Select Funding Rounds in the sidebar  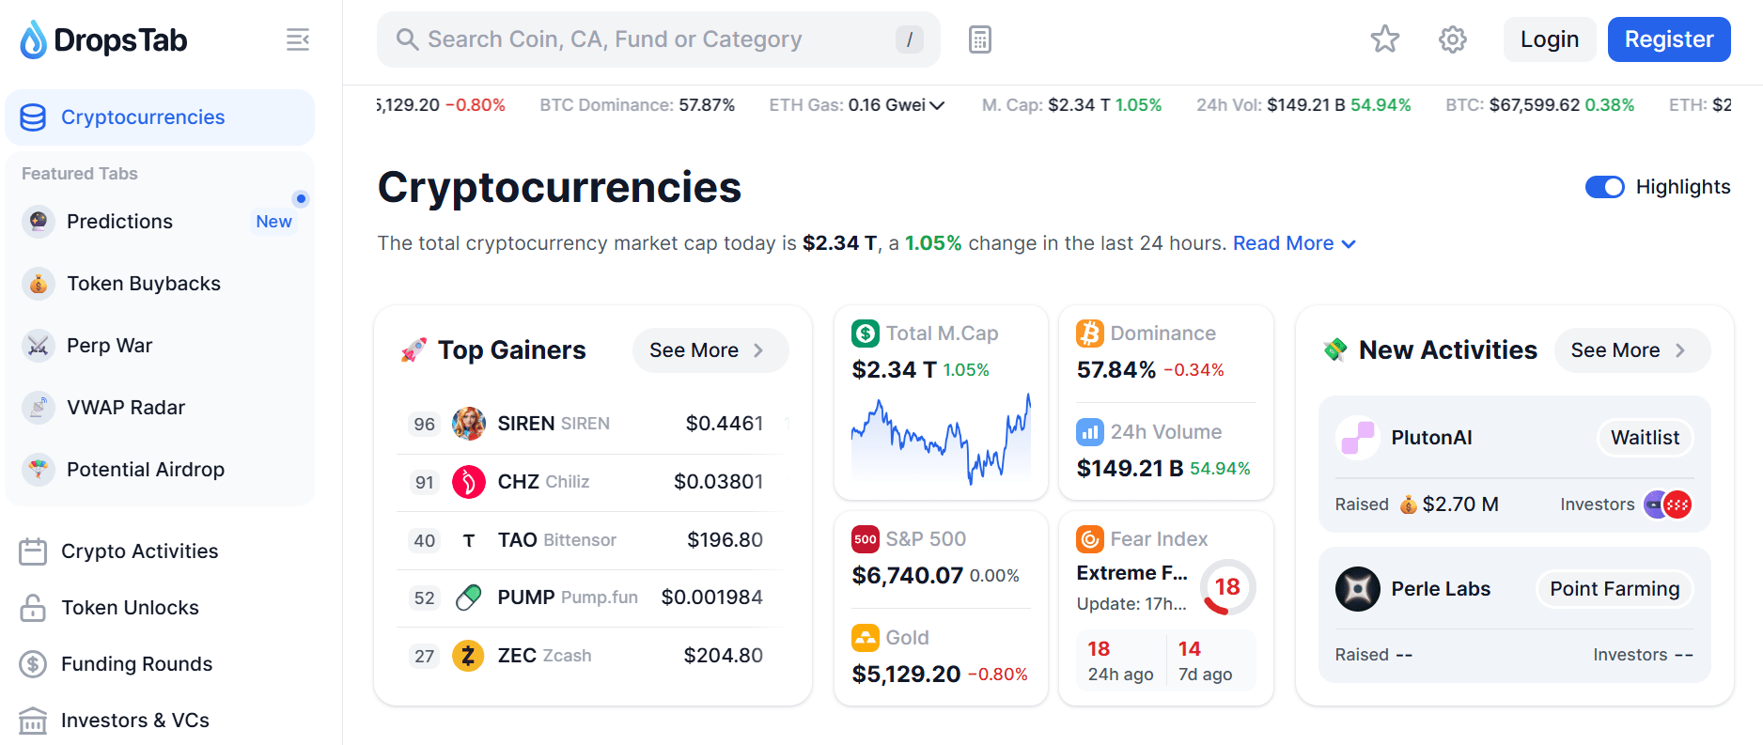point(136,664)
